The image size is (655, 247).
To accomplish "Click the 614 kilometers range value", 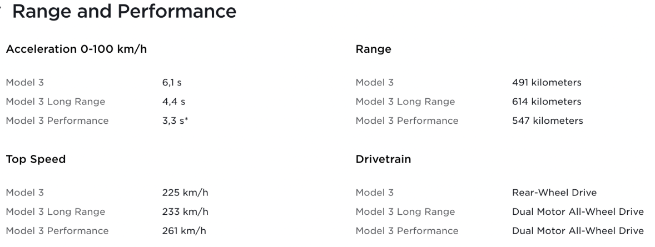I will tap(547, 102).
